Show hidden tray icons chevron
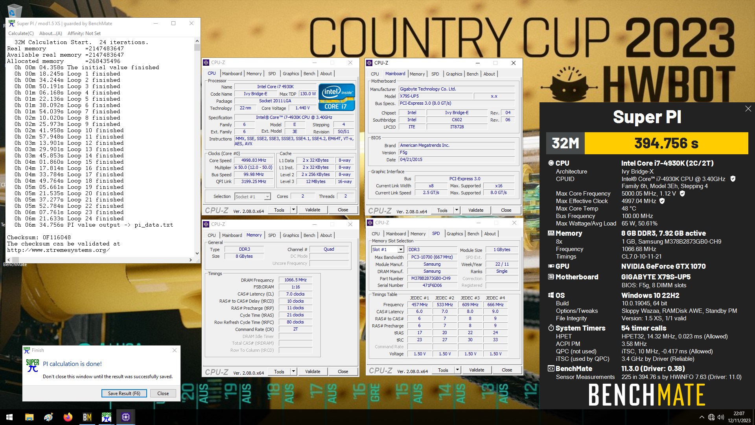The image size is (755, 425). pyautogui.click(x=702, y=417)
